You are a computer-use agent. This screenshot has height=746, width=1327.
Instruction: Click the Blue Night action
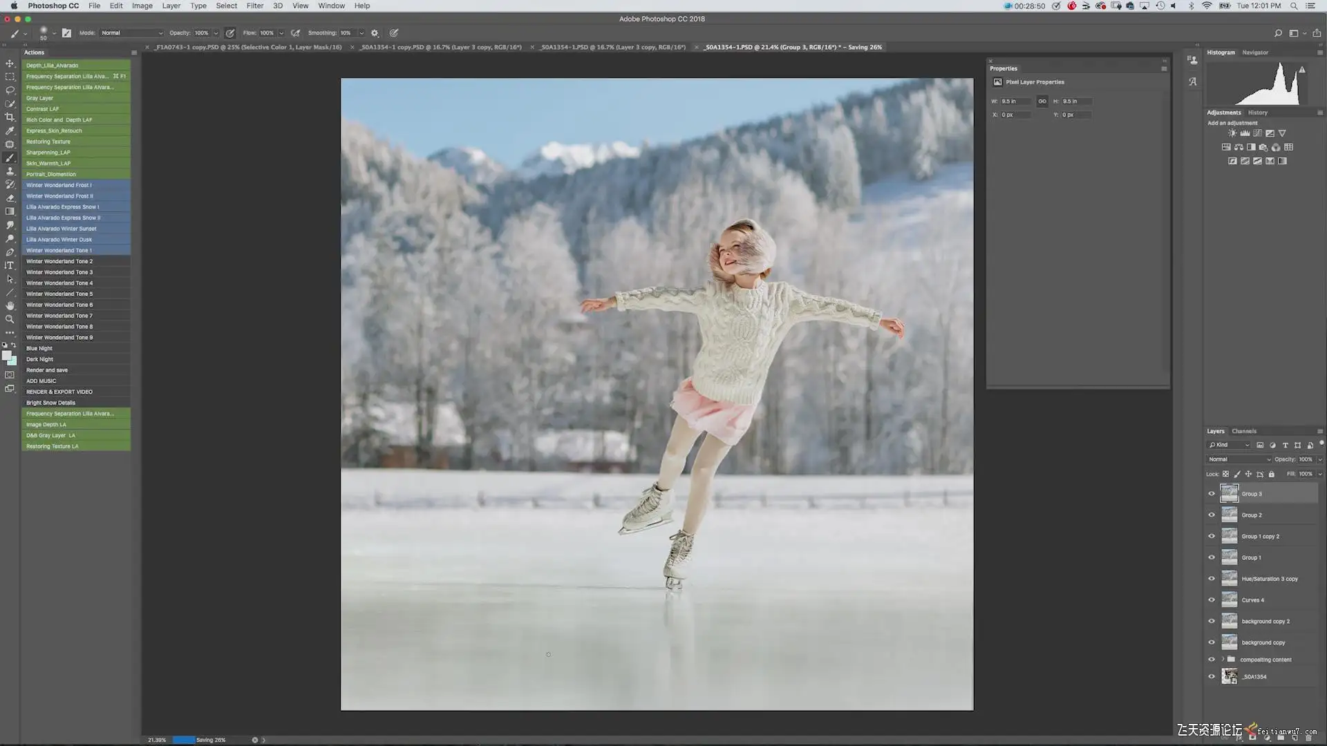coord(39,348)
